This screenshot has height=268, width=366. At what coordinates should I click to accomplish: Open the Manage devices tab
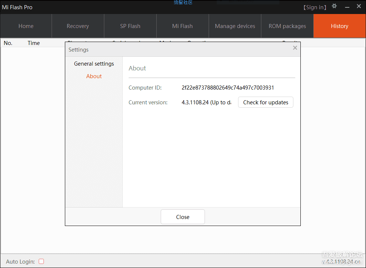[235, 26]
